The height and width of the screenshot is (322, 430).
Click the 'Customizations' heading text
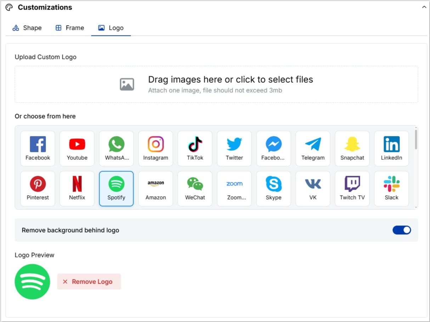coord(45,7)
